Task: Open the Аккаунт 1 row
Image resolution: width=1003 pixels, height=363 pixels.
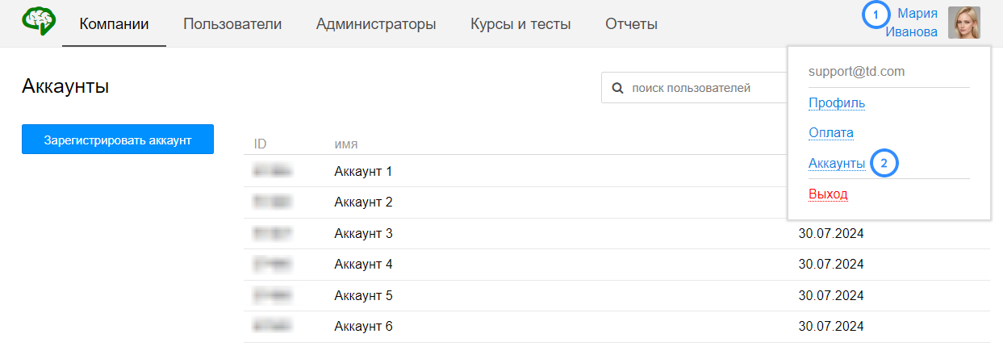Action: (x=363, y=172)
